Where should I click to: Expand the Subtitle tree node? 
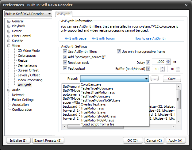click(x=9, y=41)
